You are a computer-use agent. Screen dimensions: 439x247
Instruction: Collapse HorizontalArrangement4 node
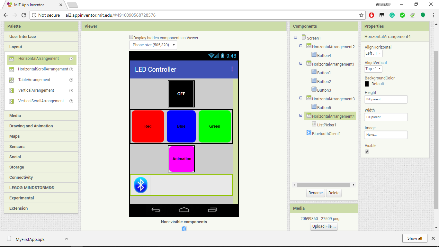[x=301, y=115]
